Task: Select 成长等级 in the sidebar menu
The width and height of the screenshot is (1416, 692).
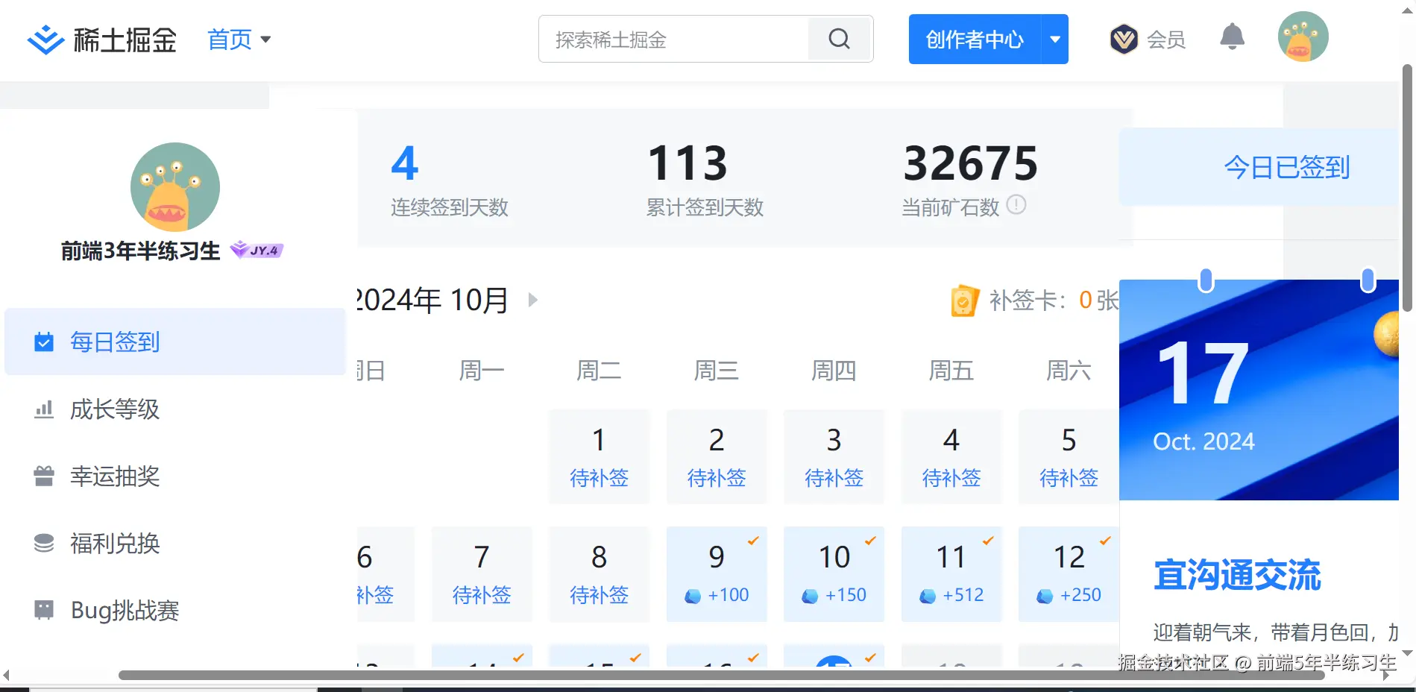Action: (113, 409)
